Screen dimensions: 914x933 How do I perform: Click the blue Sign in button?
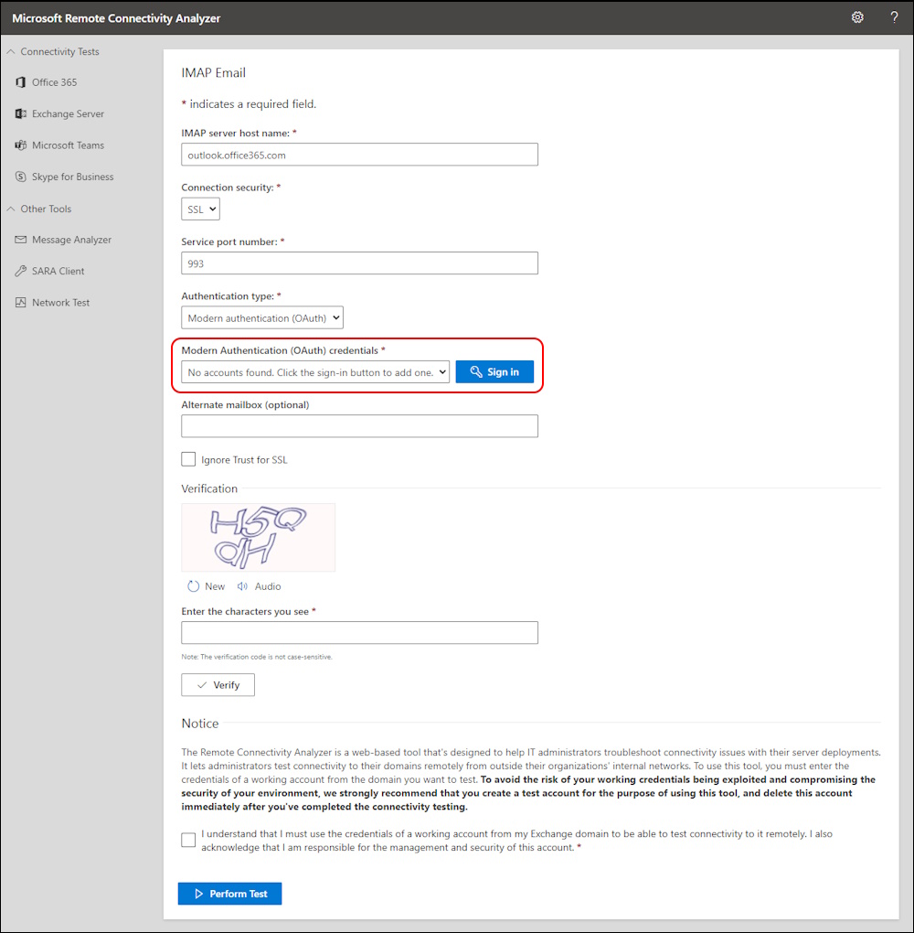pos(494,372)
